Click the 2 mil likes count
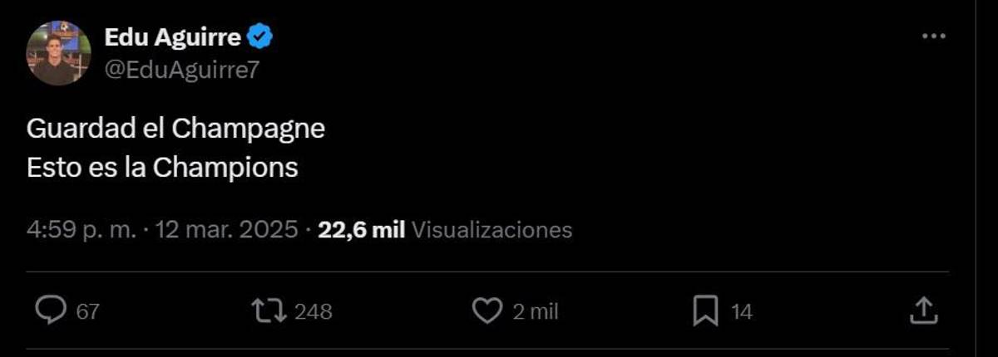The height and width of the screenshot is (357, 998). (535, 312)
